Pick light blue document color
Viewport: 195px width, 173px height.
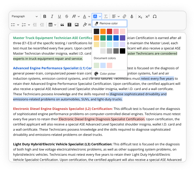[x=103, y=65]
